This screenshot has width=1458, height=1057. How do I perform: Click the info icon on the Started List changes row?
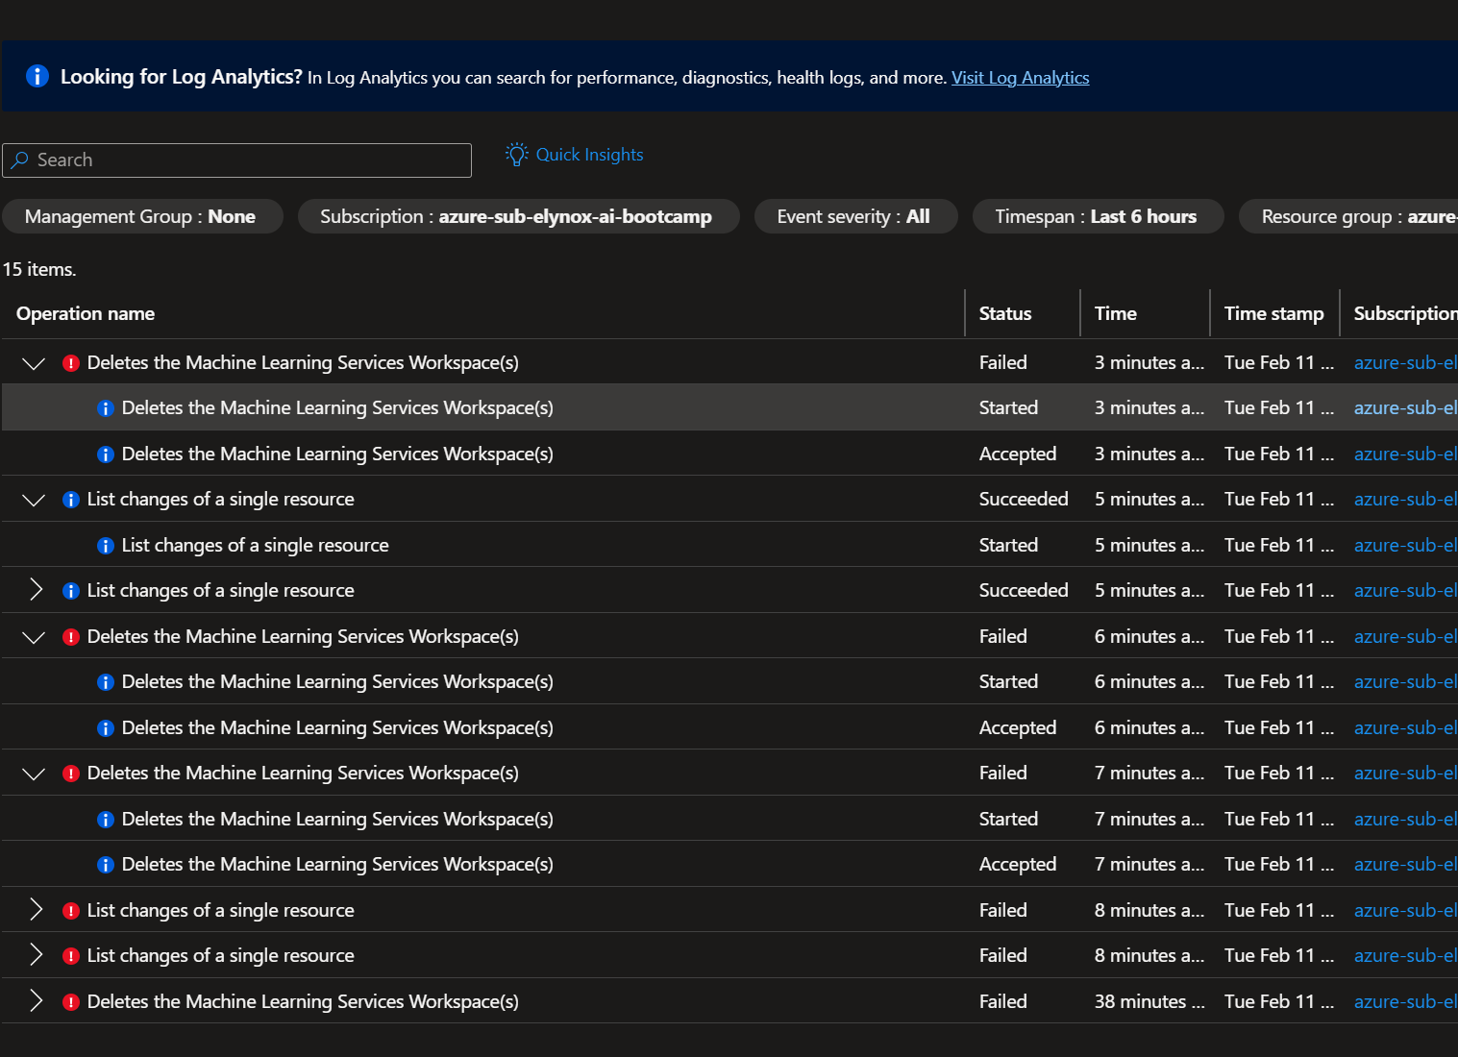tap(106, 546)
